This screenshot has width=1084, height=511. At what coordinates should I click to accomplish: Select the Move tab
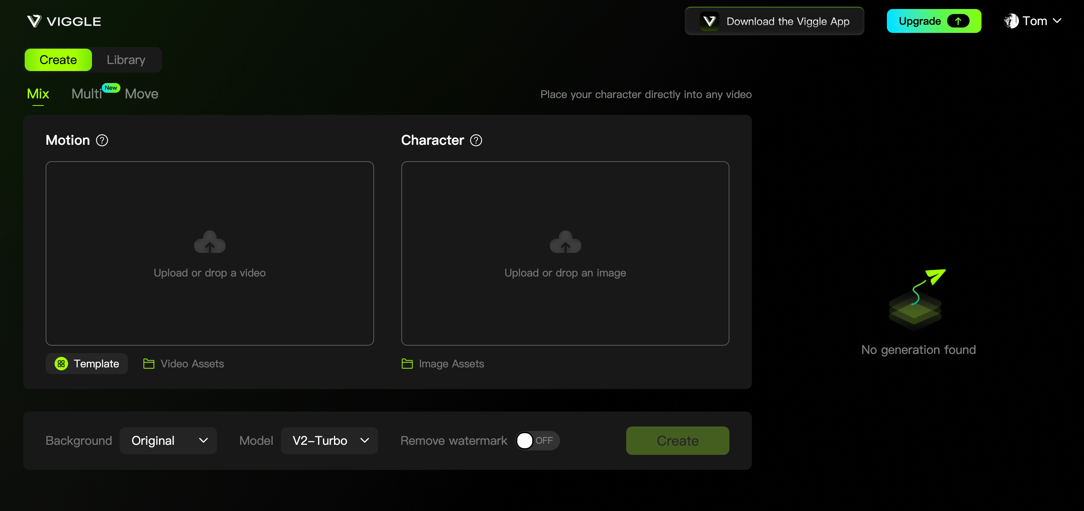point(141,94)
